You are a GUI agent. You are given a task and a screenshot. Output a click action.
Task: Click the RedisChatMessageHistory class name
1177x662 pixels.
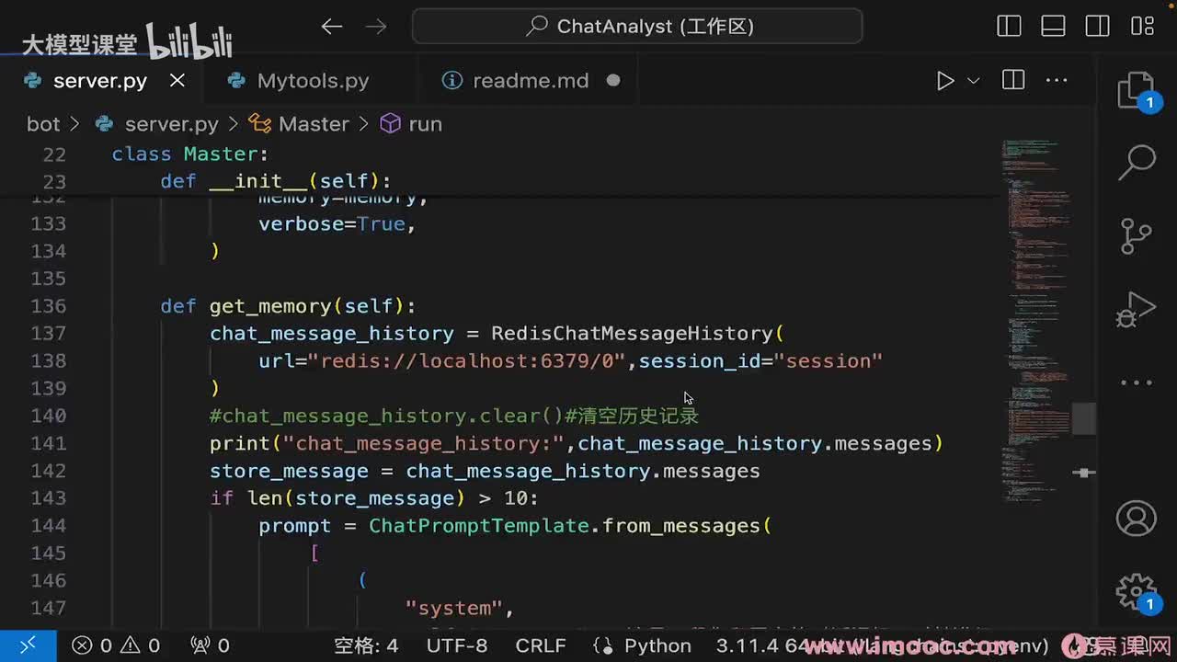tap(632, 334)
